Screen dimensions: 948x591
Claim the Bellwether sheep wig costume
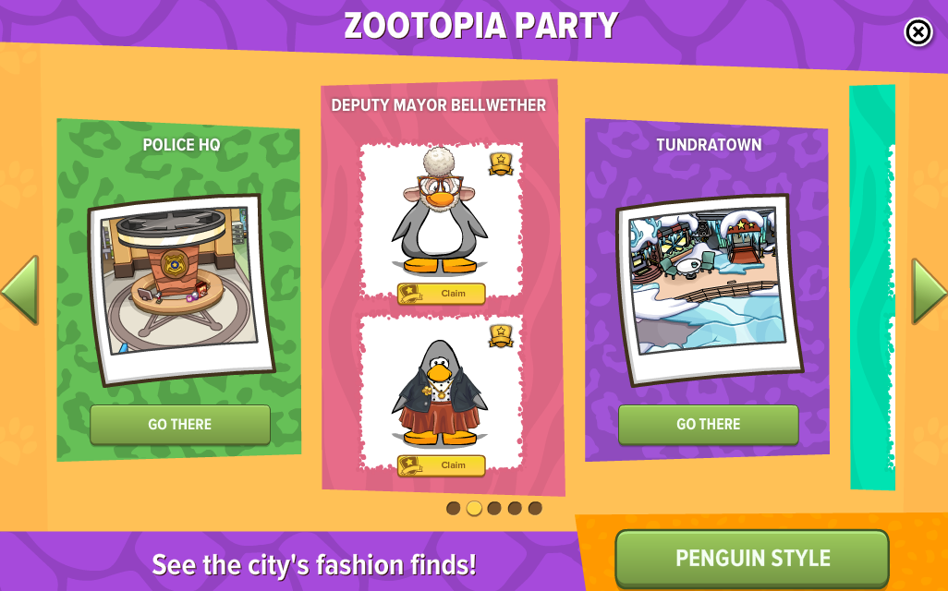442,294
